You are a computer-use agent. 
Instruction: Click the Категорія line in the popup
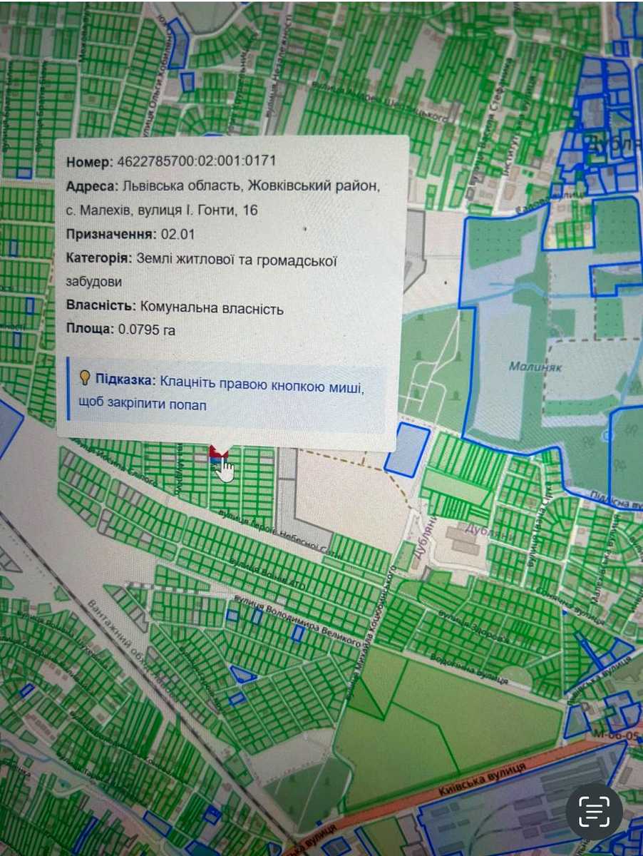pyautogui.click(x=201, y=270)
